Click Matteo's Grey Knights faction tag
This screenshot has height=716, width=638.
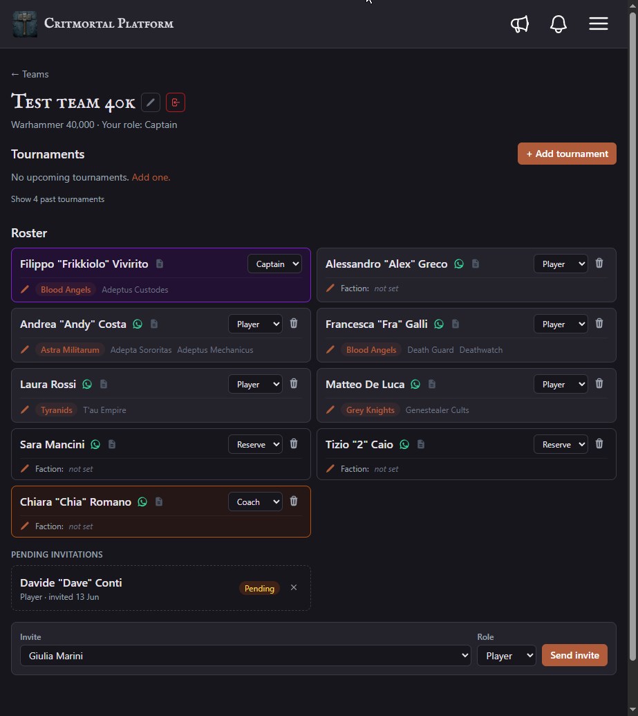coord(370,410)
